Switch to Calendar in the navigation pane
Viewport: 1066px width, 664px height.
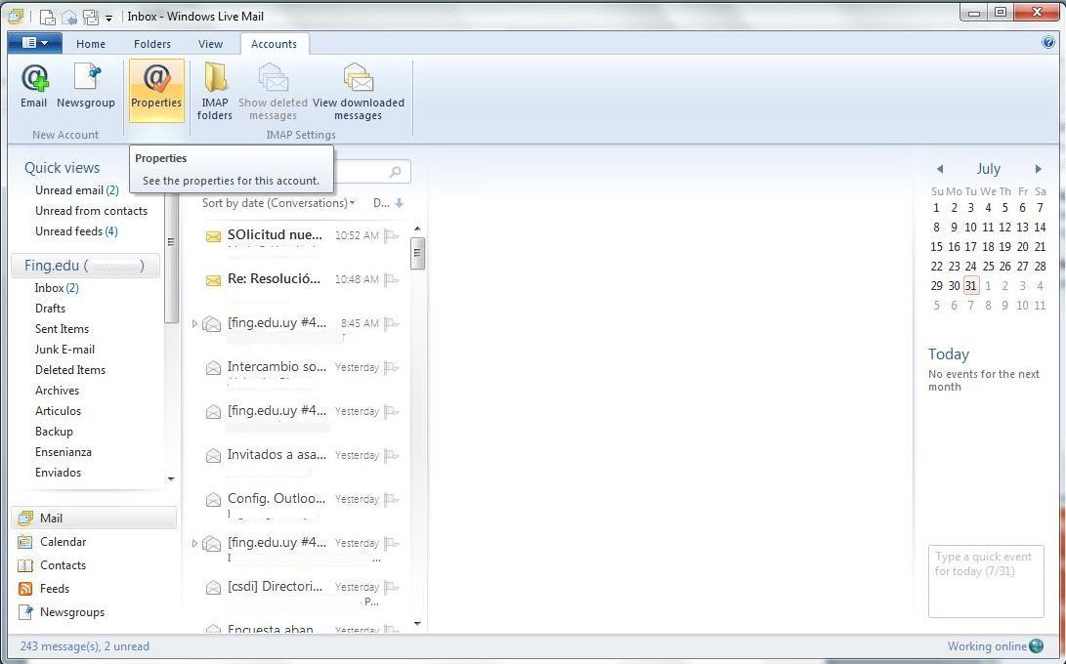63,542
